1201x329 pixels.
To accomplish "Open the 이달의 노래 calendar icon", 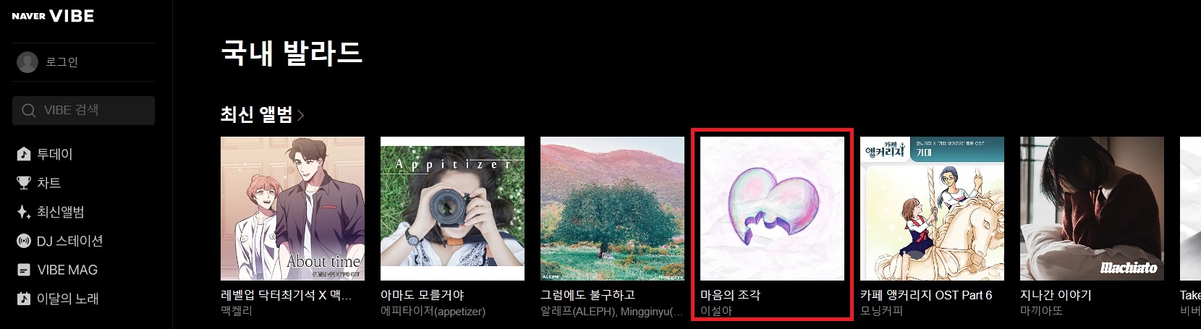I will tap(24, 299).
